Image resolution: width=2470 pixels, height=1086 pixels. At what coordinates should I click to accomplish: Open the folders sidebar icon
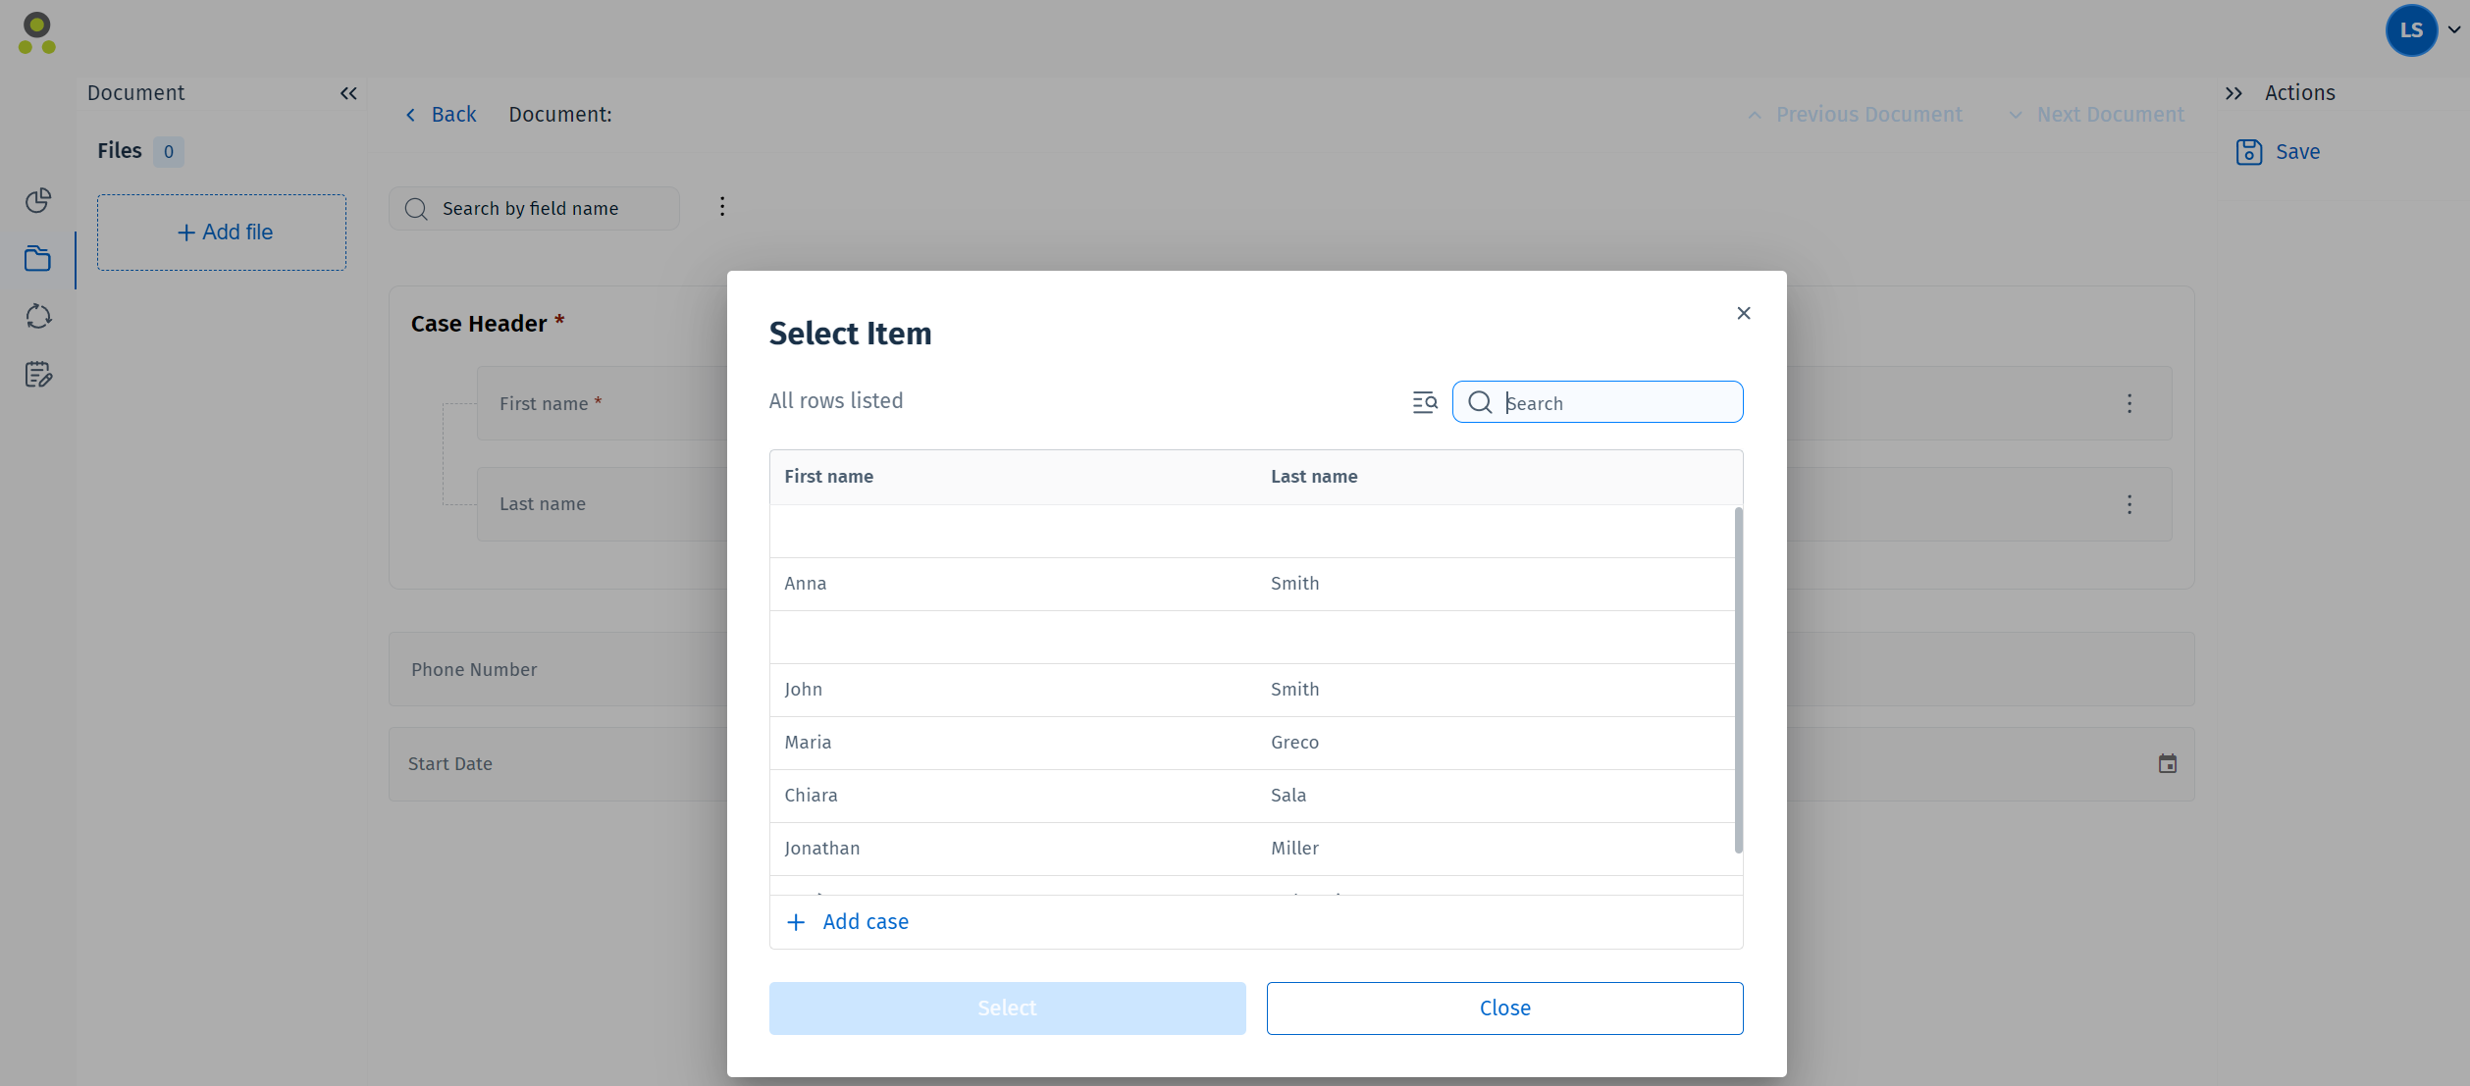[38, 259]
